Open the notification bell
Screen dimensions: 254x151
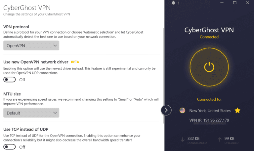(173, 3)
